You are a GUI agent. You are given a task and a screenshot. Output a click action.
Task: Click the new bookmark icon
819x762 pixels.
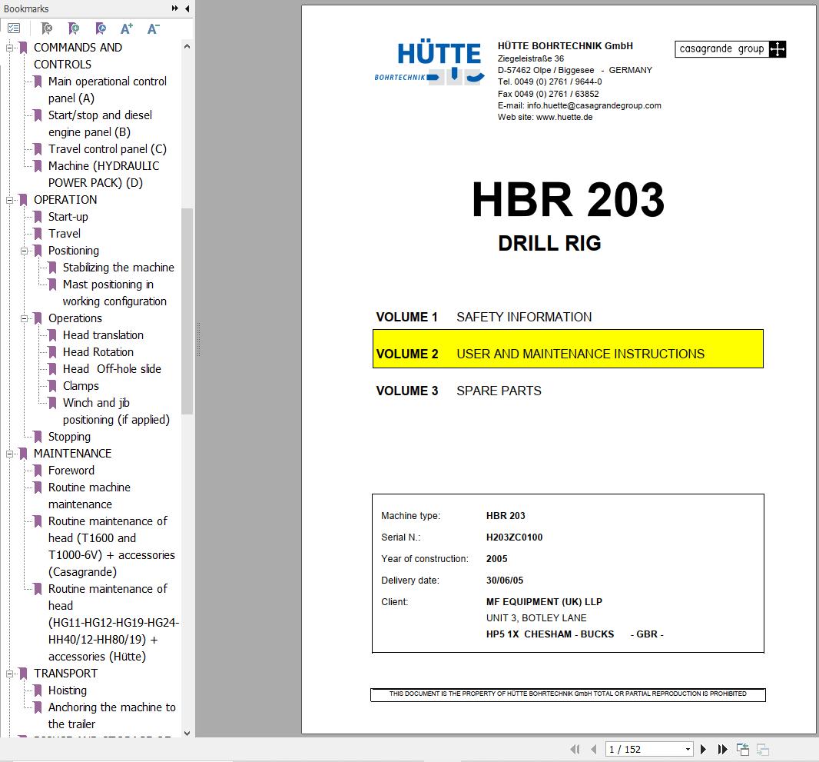[74, 28]
